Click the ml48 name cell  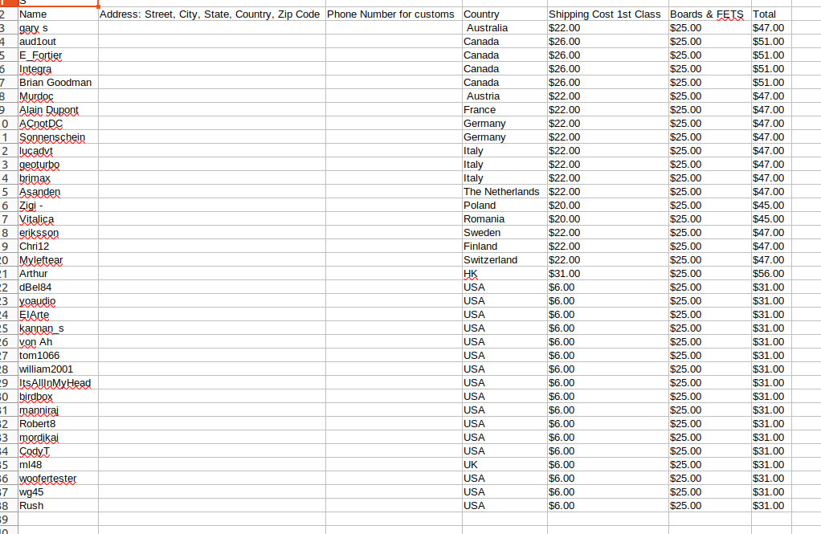pyautogui.click(x=58, y=464)
